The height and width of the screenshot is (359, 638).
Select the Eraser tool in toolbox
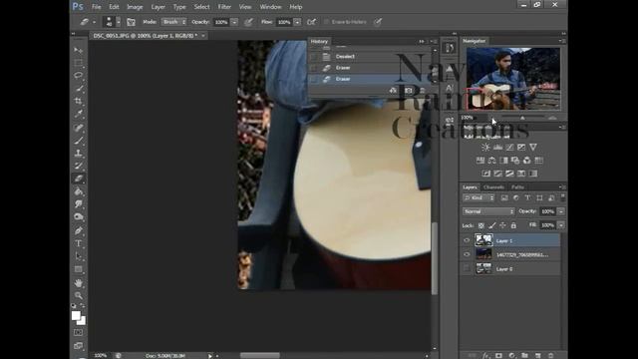(x=78, y=179)
